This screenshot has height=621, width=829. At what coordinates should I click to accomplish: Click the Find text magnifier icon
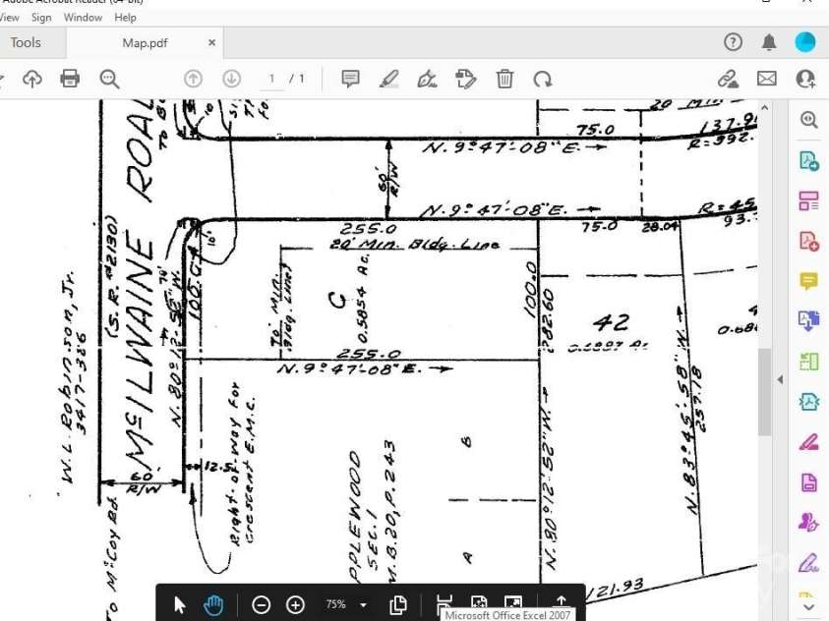[x=109, y=79]
